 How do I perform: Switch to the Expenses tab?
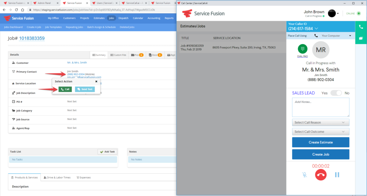click(84, 177)
